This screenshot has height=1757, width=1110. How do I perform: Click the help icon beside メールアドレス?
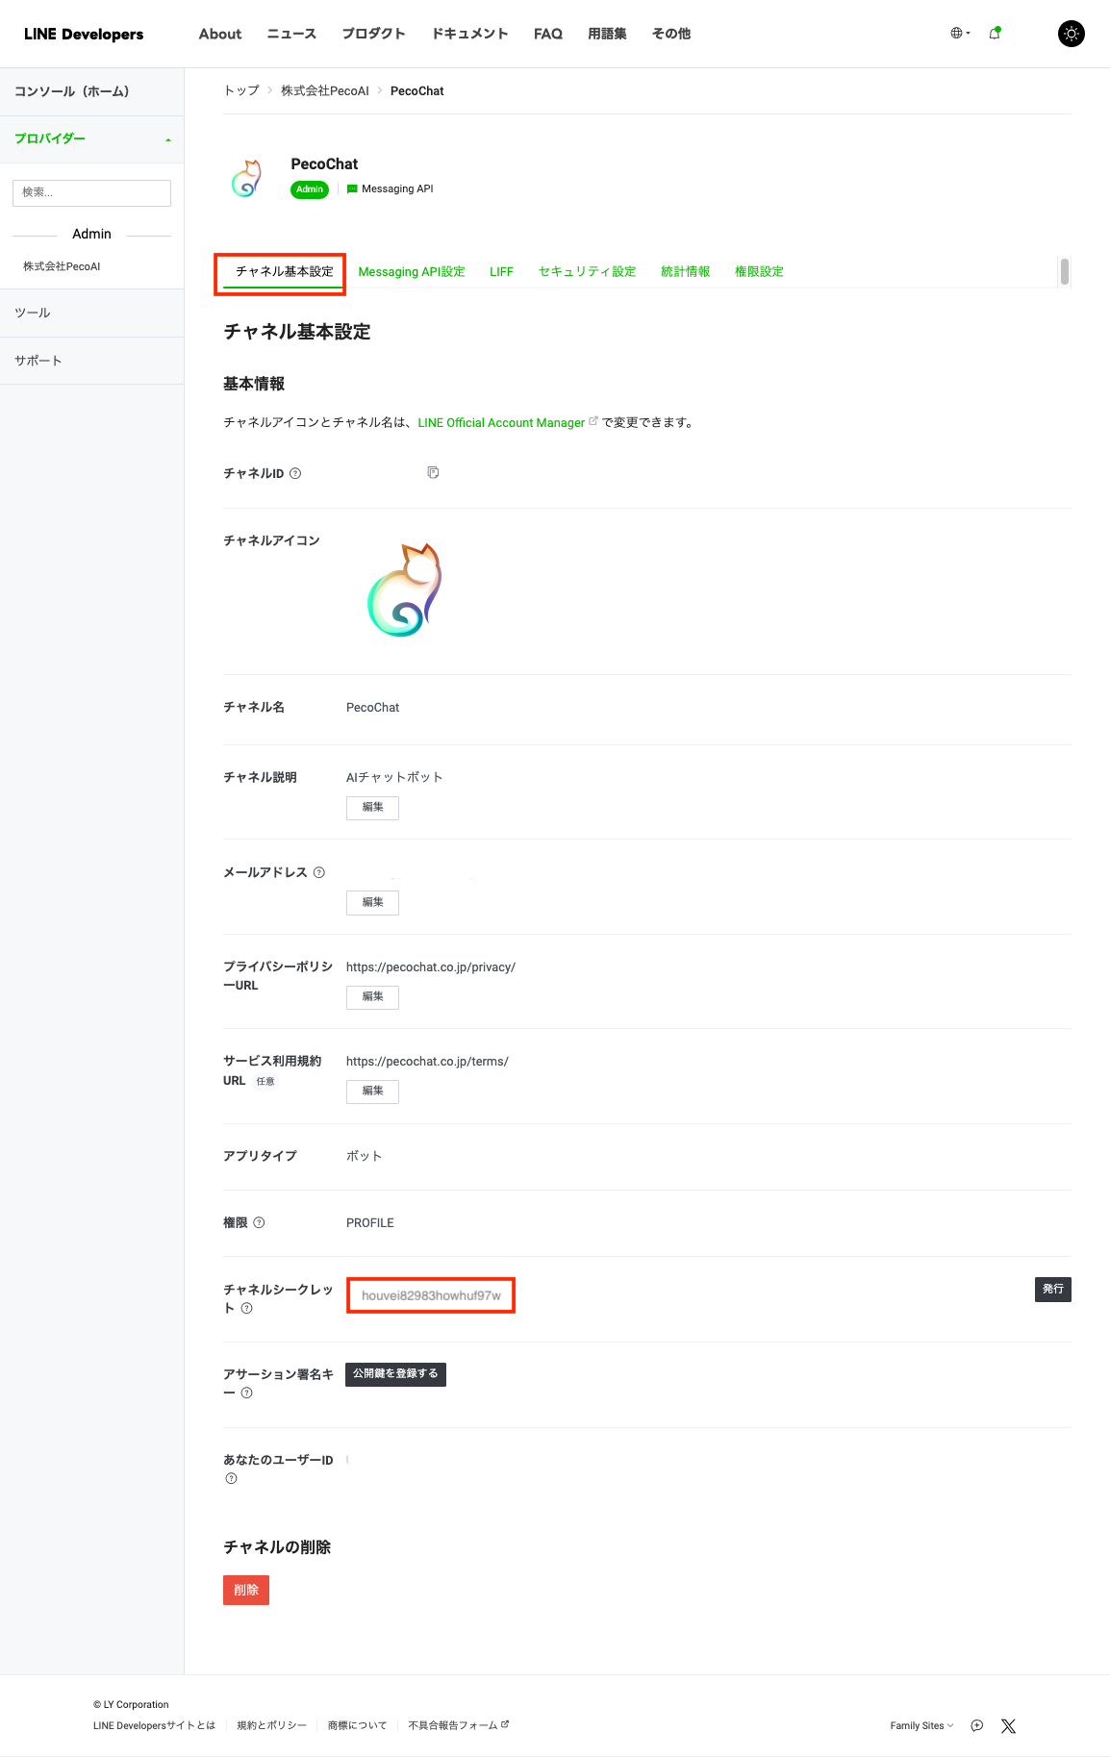pyautogui.click(x=319, y=872)
